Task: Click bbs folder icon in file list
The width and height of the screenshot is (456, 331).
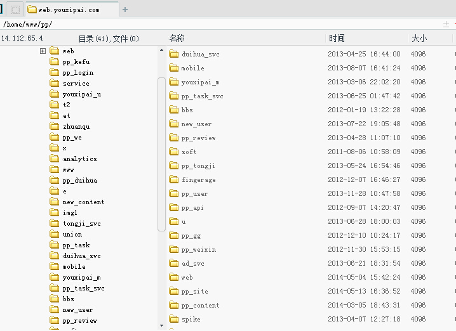Action: point(174,110)
